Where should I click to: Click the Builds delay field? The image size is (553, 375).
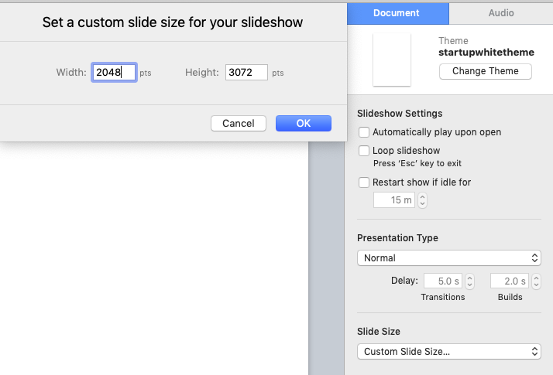pyautogui.click(x=507, y=281)
